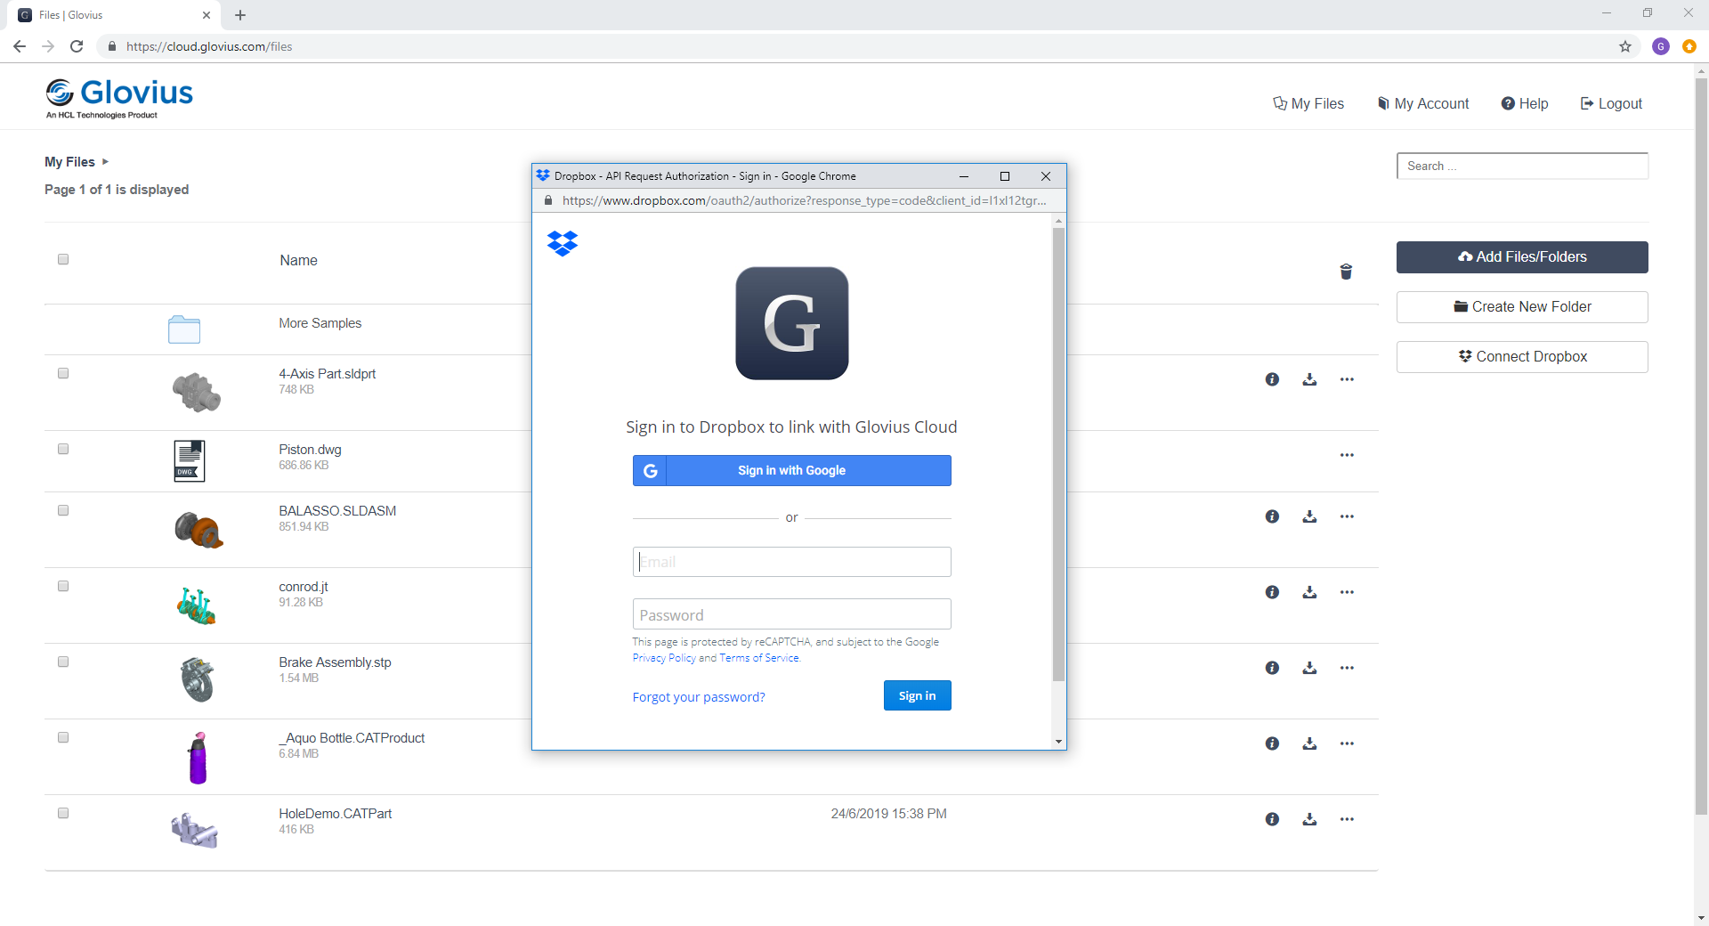Download conrod.jt file

point(1309,592)
